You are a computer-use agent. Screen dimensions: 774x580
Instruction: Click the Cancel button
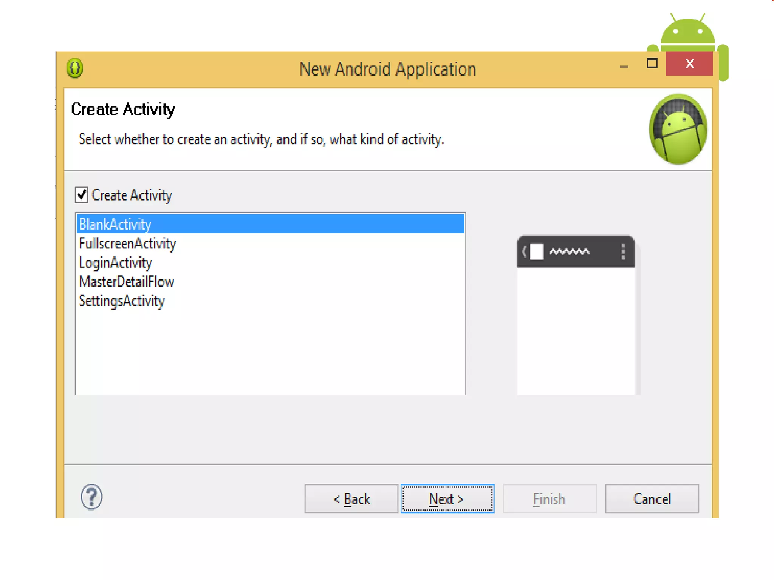pyautogui.click(x=652, y=499)
